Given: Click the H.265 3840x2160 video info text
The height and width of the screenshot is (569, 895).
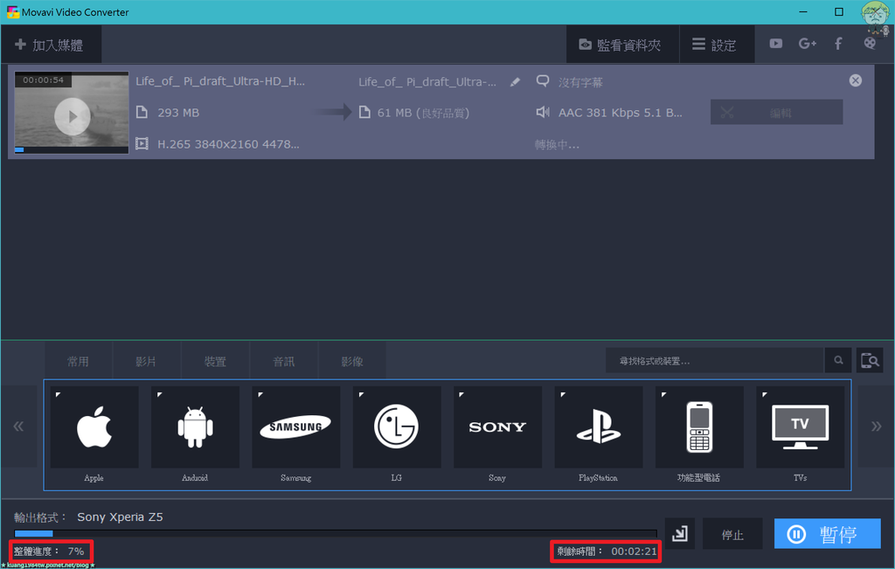Looking at the screenshot, I should [x=228, y=144].
